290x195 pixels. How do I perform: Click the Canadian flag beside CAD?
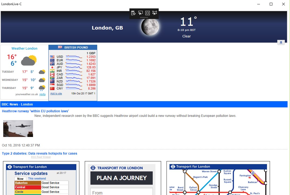click(x=52, y=74)
